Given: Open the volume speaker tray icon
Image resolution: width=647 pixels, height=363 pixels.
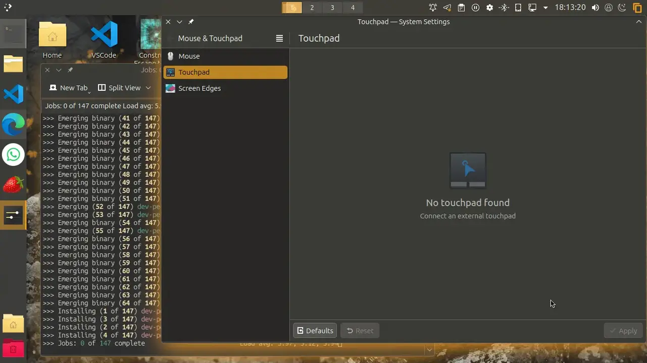Looking at the screenshot, I should coord(595,8).
